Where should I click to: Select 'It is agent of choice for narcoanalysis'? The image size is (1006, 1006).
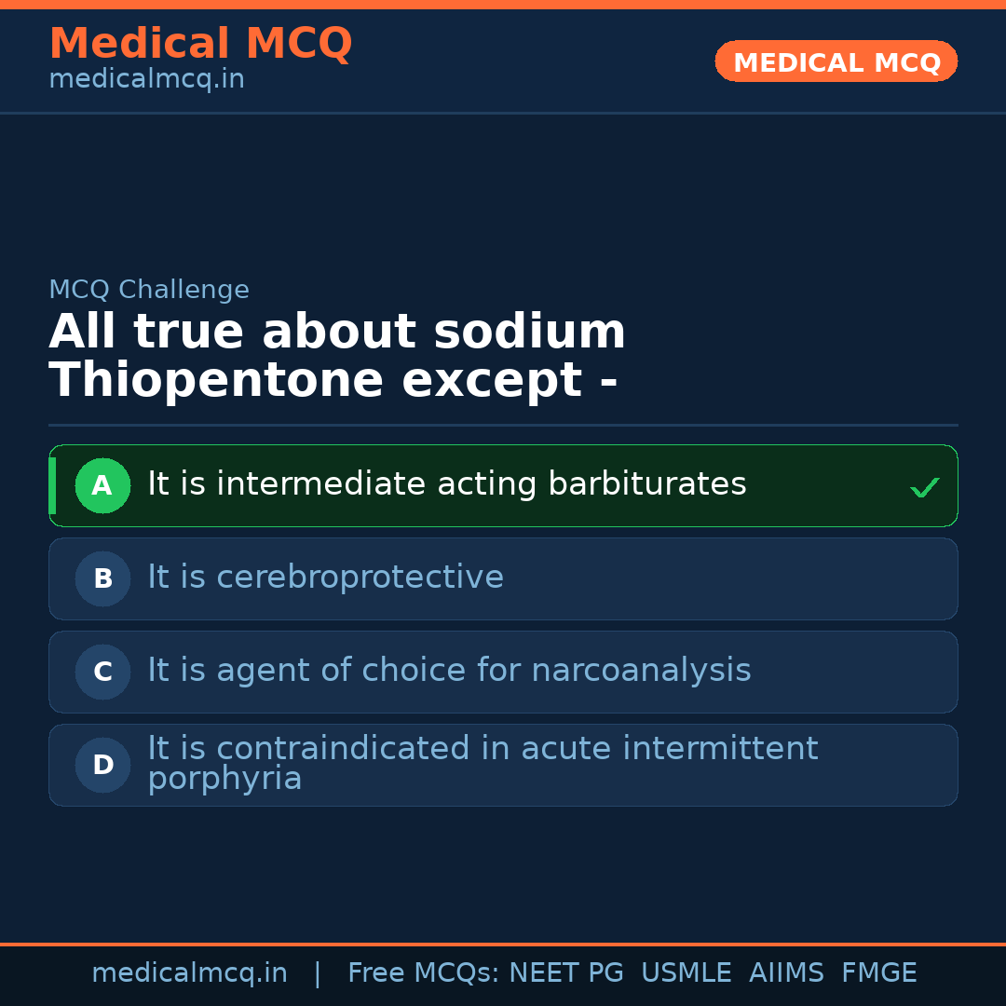449,671
